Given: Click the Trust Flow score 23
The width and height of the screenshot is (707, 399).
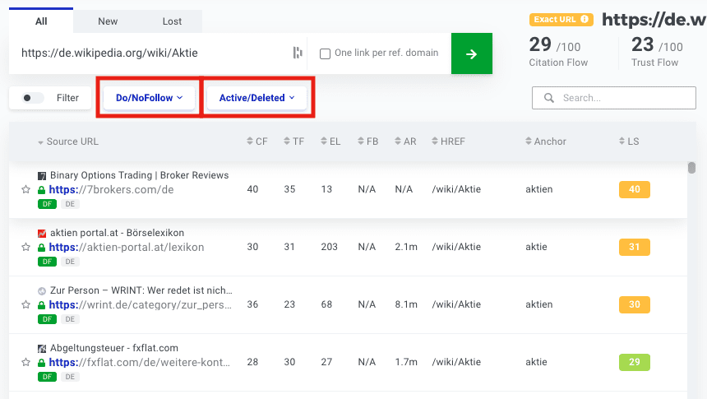Looking at the screenshot, I should coord(643,44).
